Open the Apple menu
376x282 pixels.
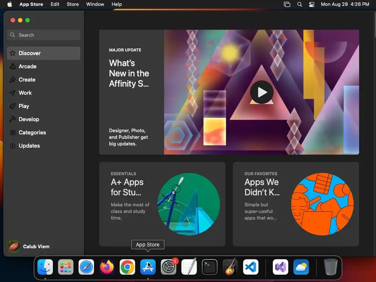pyautogui.click(x=10, y=4)
